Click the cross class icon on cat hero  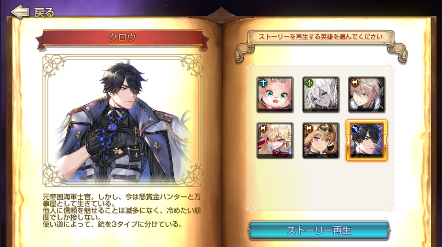pyautogui.click(x=263, y=83)
